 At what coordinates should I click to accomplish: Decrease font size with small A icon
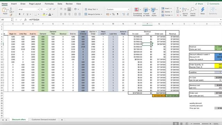pyautogui.click(x=54, y=9)
